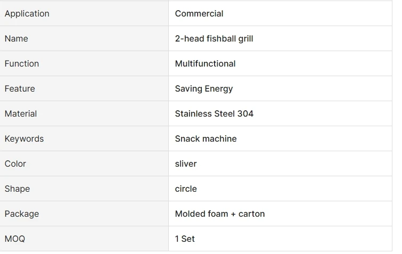
Task: Select the 2-head fishball grill text
Action: coord(214,39)
